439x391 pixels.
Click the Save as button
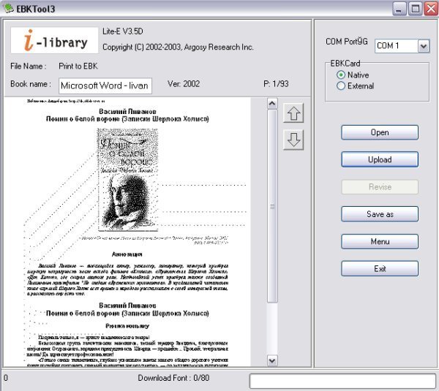coord(380,214)
